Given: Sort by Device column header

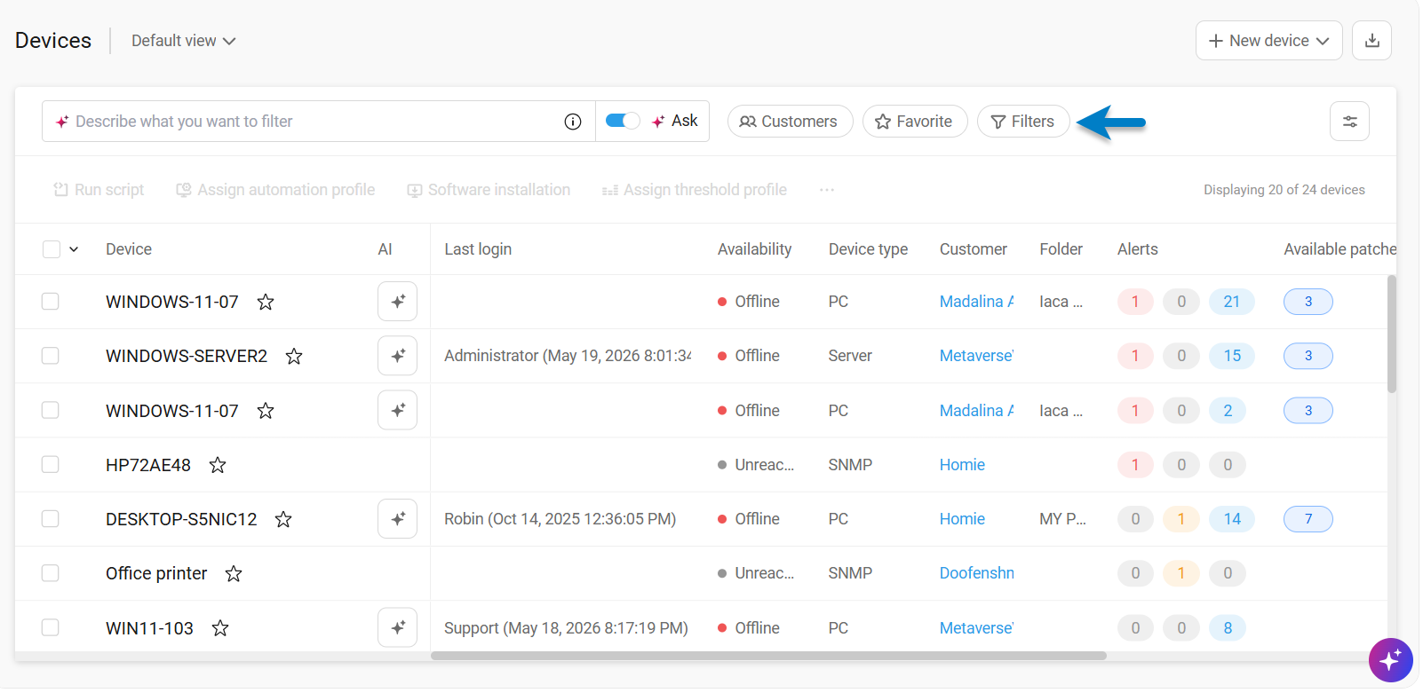Looking at the screenshot, I should pyautogui.click(x=129, y=249).
